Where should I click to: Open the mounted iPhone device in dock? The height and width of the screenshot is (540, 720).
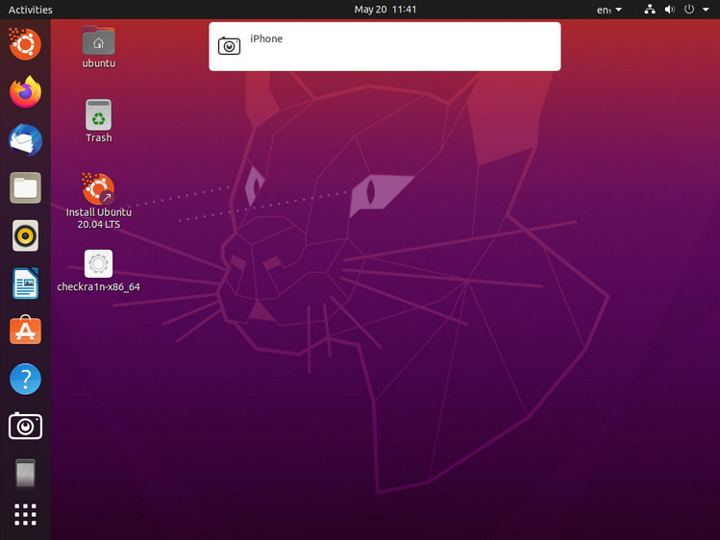[26, 473]
